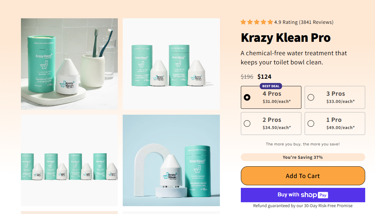Click the $124 sale price
Image resolution: width=375 pixels, height=214 pixels.
264,77
